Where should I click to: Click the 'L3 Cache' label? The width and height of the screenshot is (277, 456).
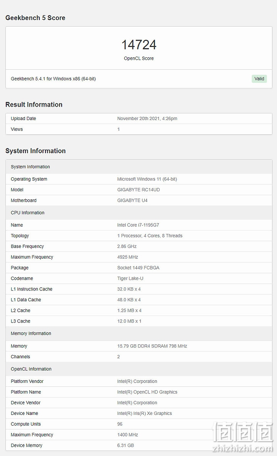click(x=20, y=322)
